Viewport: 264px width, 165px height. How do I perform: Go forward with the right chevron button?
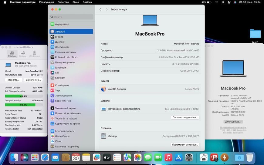click(107, 9)
